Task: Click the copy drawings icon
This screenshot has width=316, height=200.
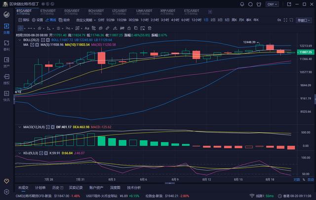Action: coord(136,28)
